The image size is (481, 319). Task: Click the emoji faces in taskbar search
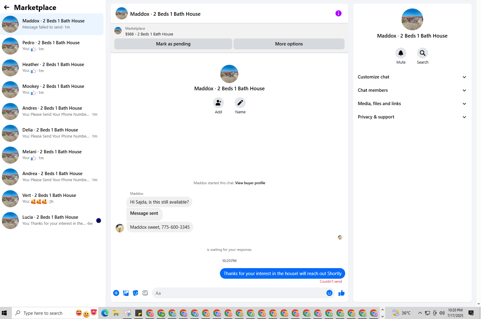click(87, 313)
